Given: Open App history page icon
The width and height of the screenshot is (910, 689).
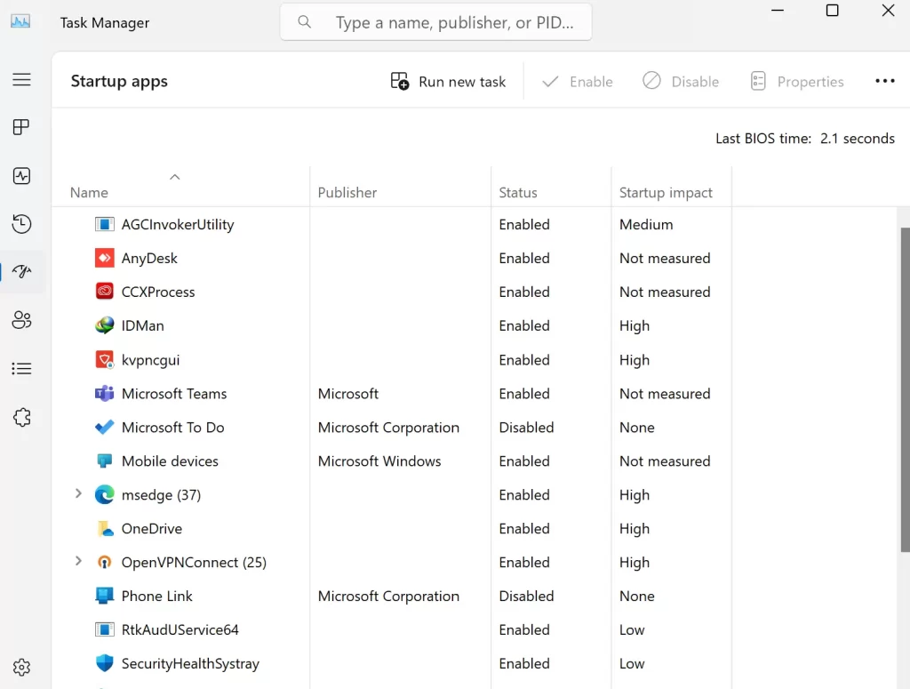Looking at the screenshot, I should coord(21,224).
